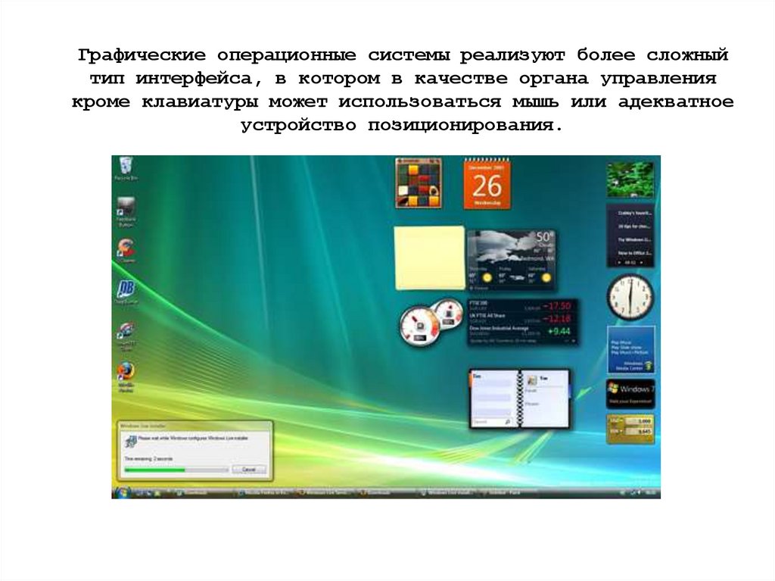Viewport: 775px width, 581px height.
Task: Click the large CPU meter dial
Action: 419,325
